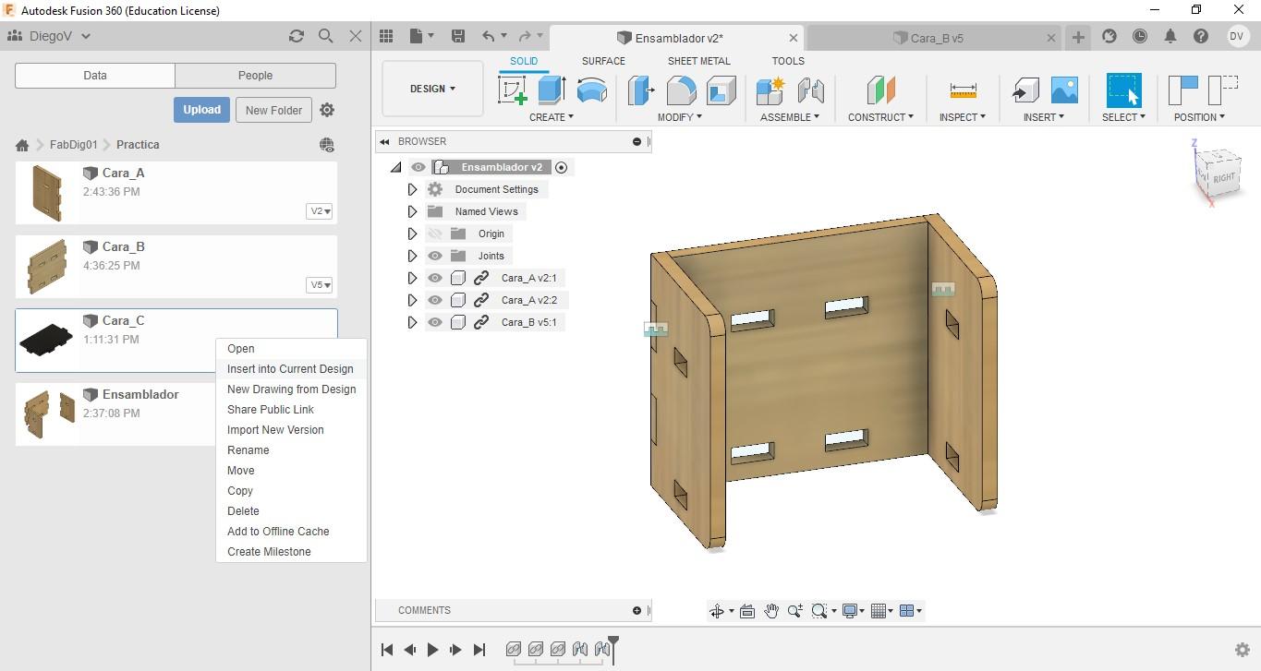The height and width of the screenshot is (671, 1261).
Task: Switch to the SURFACE tab
Action: click(603, 61)
